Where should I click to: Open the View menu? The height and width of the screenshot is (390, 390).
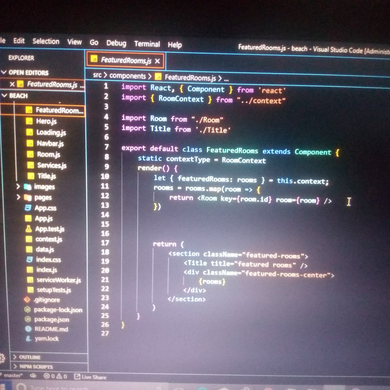click(74, 42)
